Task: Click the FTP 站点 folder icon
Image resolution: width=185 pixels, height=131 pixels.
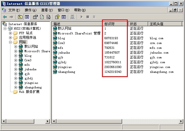Action: pyautogui.click(x=15, y=33)
